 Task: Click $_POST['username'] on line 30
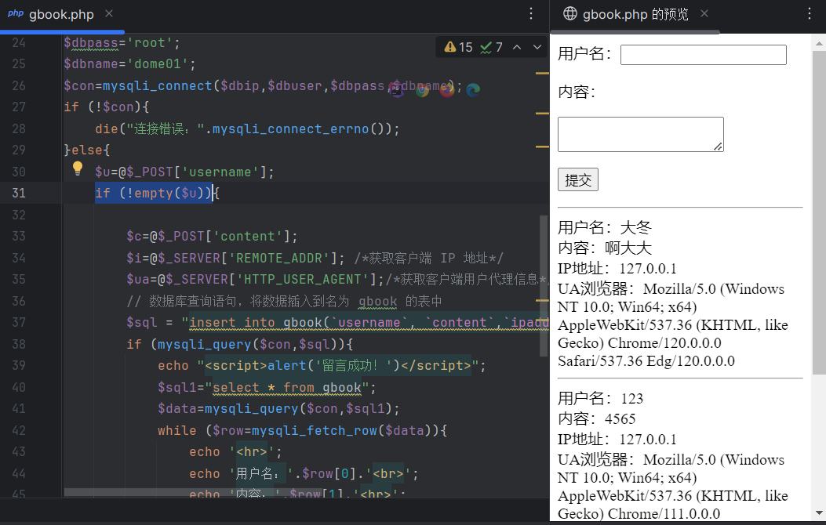click(196, 172)
